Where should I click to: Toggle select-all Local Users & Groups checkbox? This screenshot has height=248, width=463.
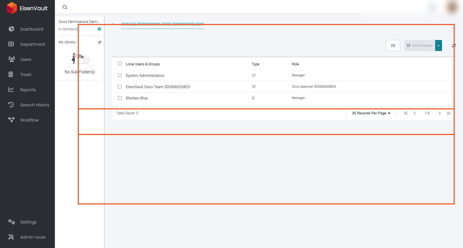[120, 64]
